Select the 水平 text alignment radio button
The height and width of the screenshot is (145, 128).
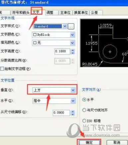click(x=84, y=100)
